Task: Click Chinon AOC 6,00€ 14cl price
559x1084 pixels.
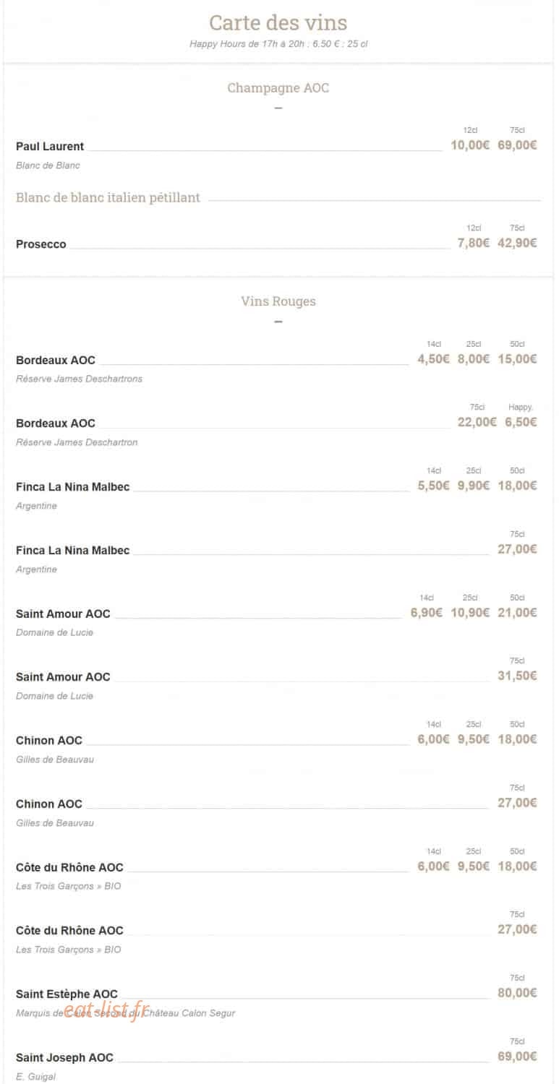Action: [x=433, y=739]
